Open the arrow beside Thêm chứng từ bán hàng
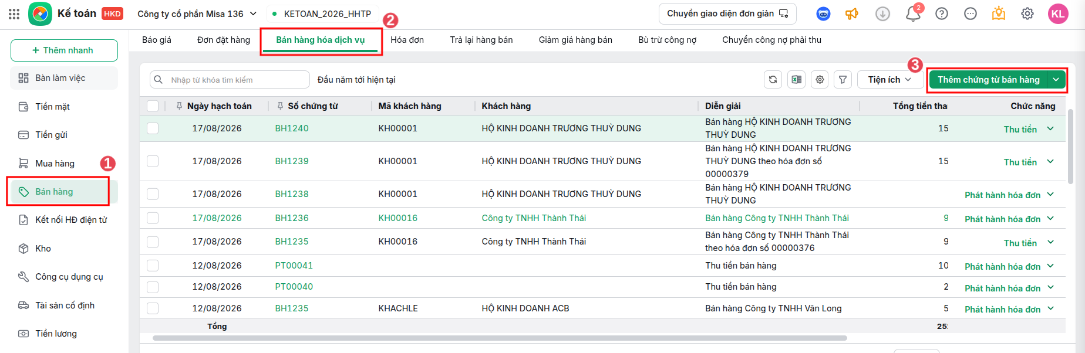Viewport: 1085px width, 353px height. pos(1057,80)
